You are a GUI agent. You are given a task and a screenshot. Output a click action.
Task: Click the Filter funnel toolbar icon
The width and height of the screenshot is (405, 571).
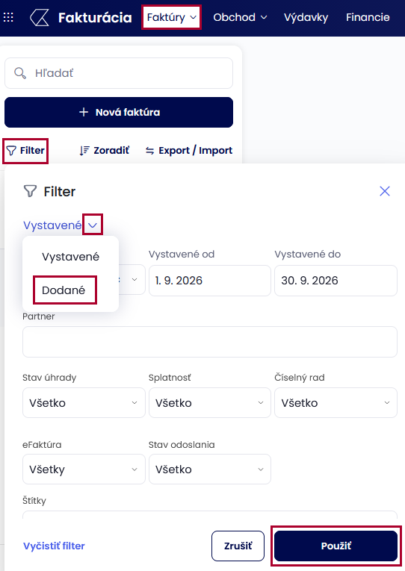click(11, 150)
